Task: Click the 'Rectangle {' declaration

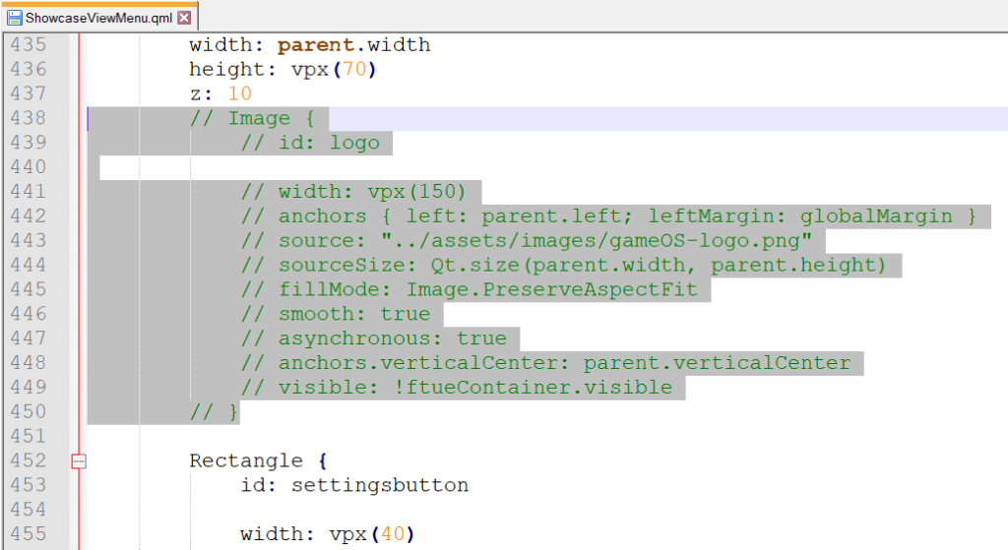Action: [259, 460]
